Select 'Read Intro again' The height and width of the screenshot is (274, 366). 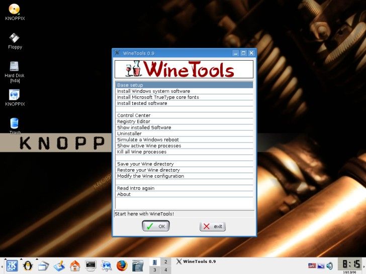[184, 188]
